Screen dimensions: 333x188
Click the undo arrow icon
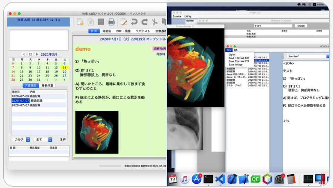coord(134,22)
